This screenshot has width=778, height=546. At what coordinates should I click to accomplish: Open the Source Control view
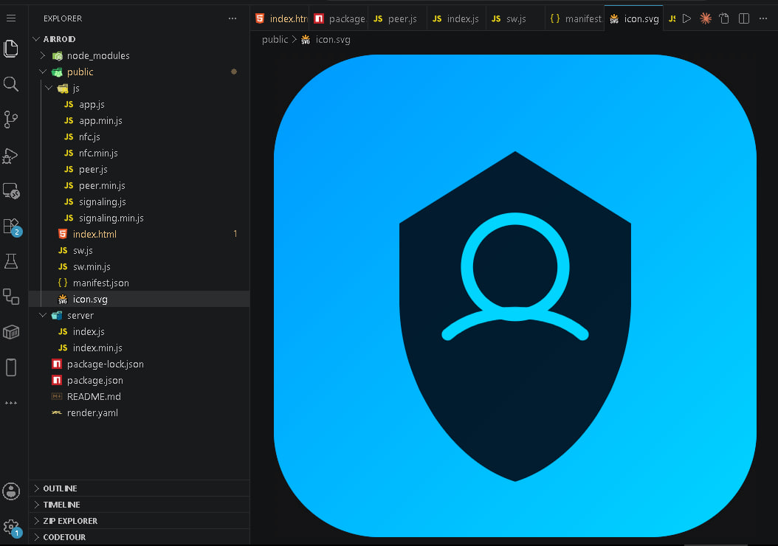coord(11,120)
